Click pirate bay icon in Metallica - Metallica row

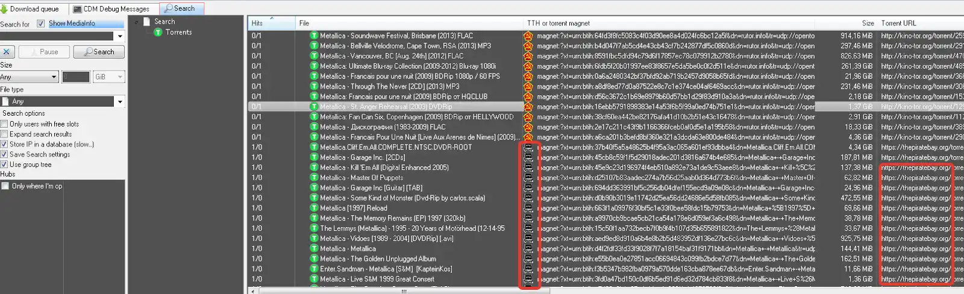pyautogui.click(x=528, y=248)
